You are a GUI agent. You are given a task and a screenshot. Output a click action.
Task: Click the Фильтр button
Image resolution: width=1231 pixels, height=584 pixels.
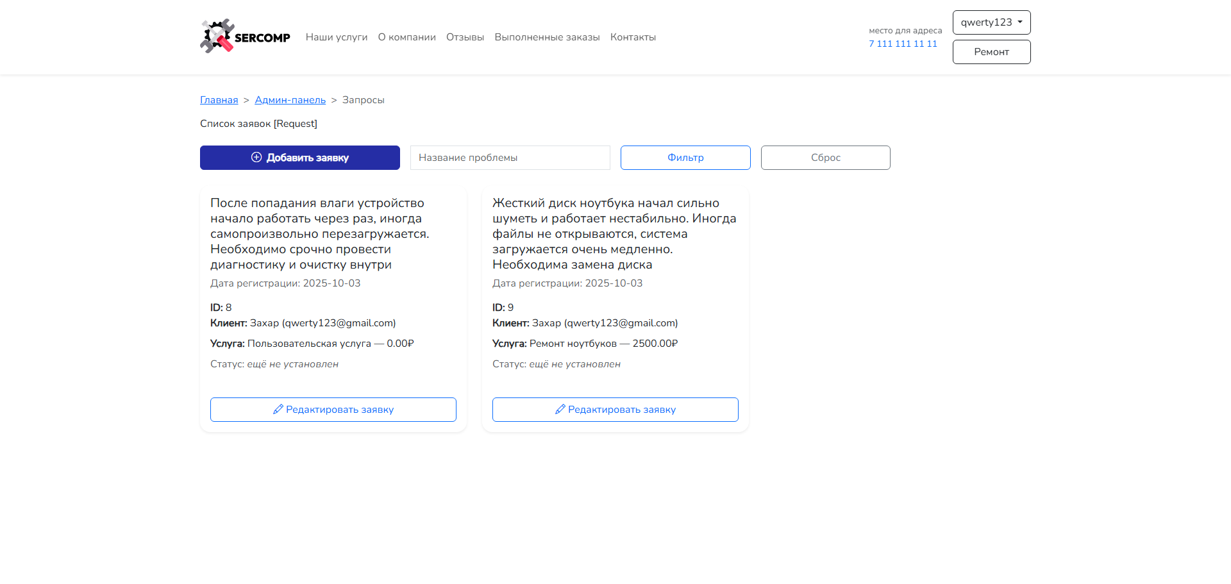(685, 158)
